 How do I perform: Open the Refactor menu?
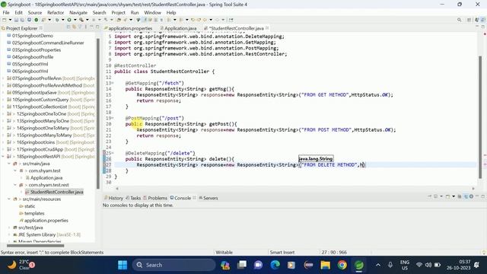56,13
